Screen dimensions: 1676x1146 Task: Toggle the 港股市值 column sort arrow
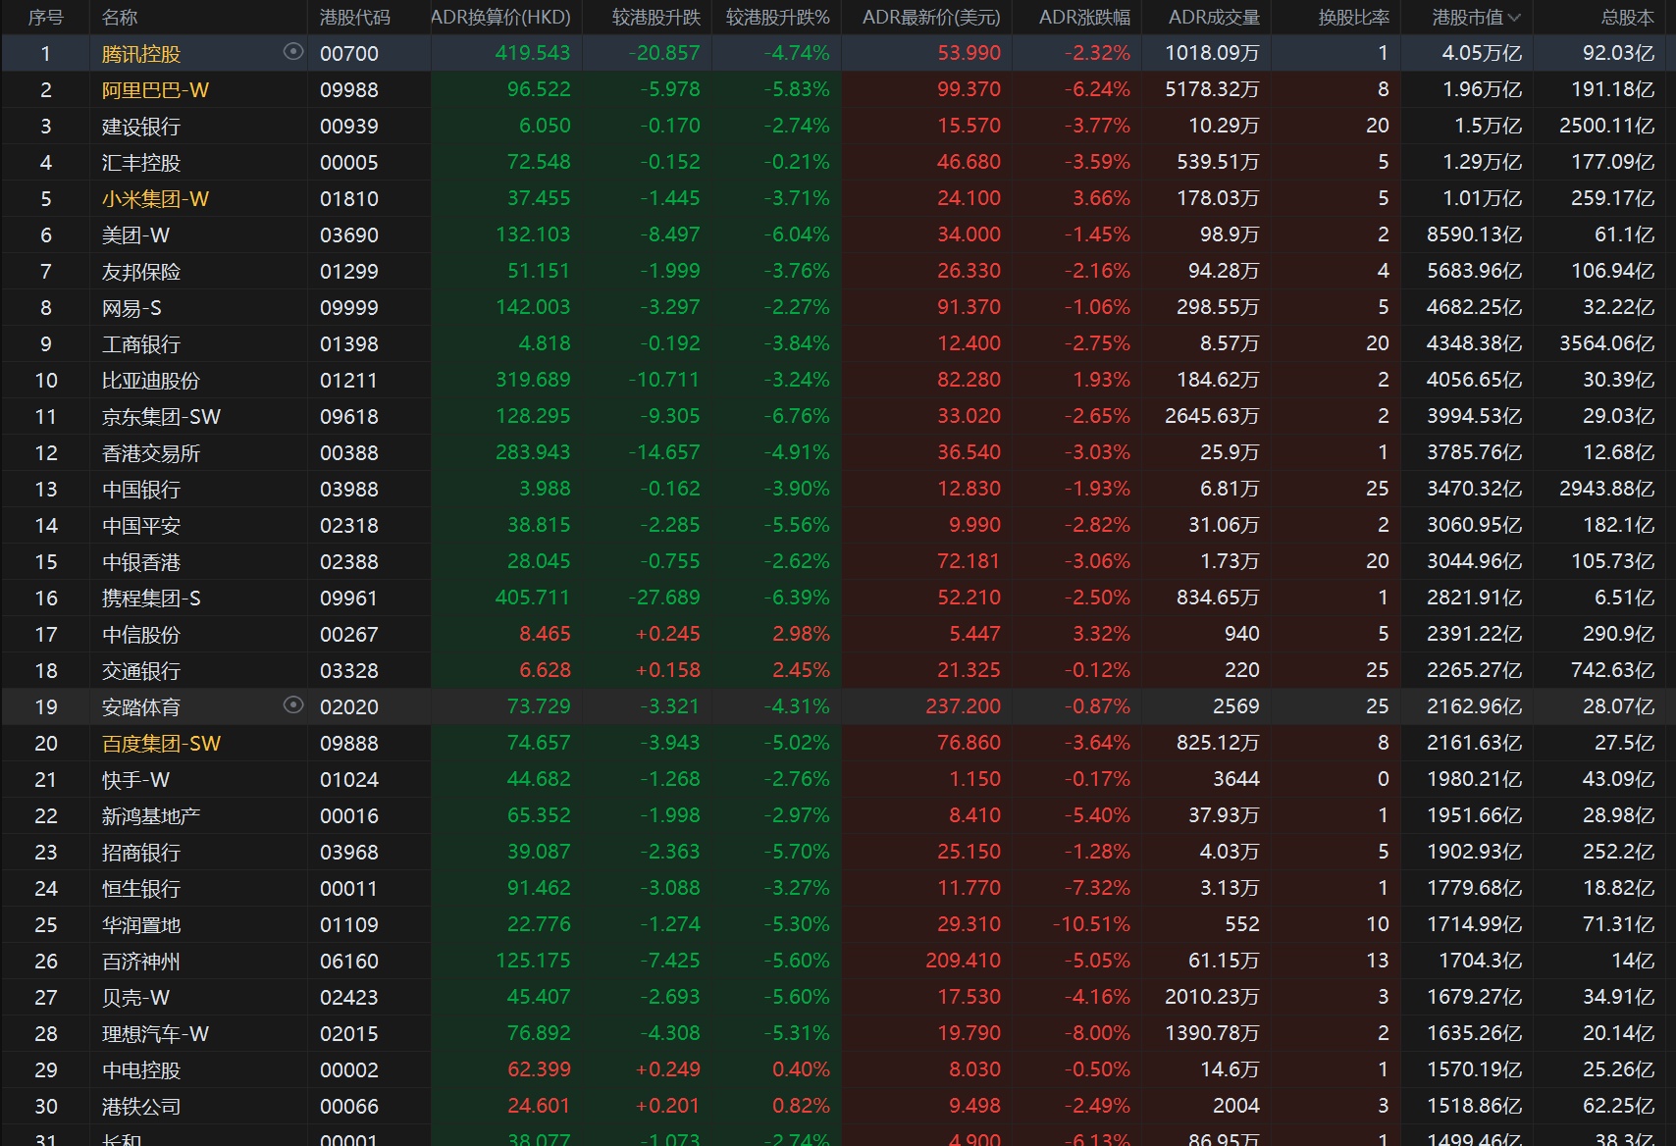[1514, 18]
